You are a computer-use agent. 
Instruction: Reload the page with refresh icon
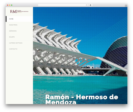86,5
